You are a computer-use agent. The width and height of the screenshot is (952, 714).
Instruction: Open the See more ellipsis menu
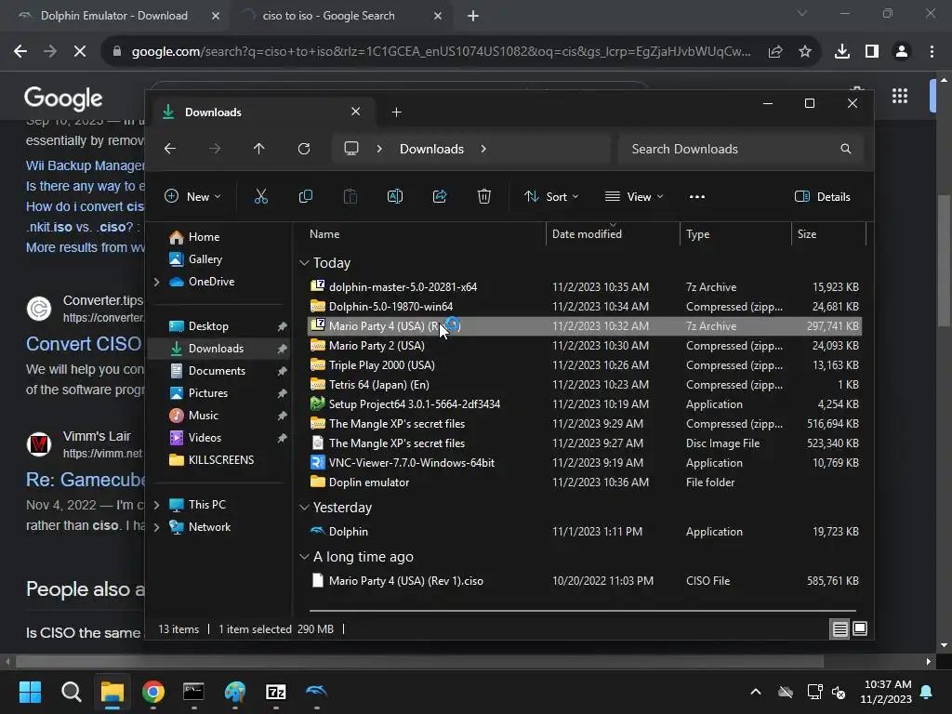tap(697, 197)
